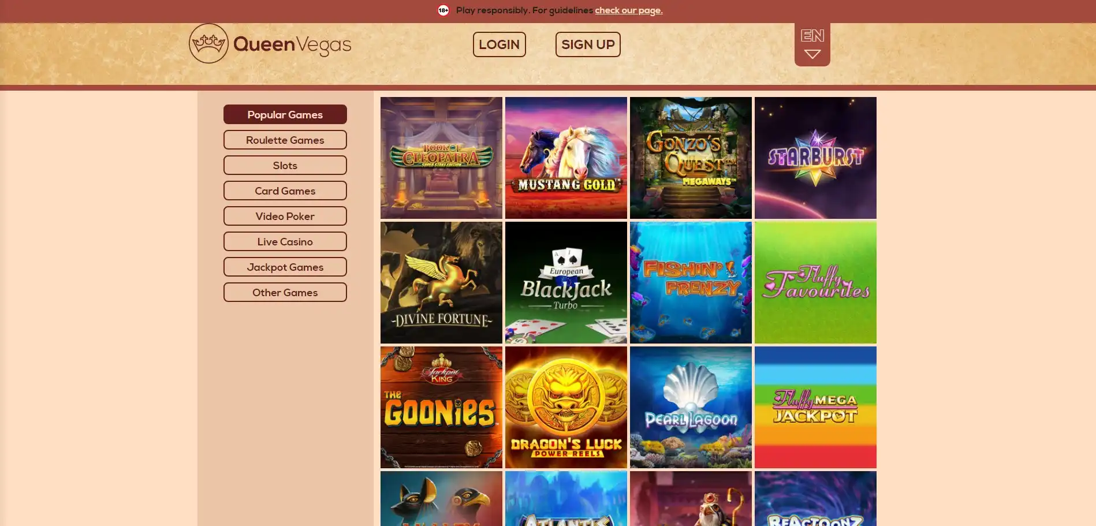Click the SIGN UP button
The width and height of the screenshot is (1096, 526).
(588, 44)
